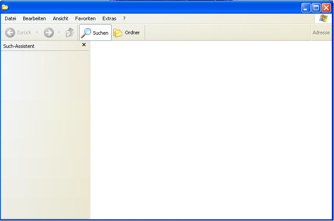Click the Windows flag logo
This screenshot has width=334, height=221.
[323, 18]
